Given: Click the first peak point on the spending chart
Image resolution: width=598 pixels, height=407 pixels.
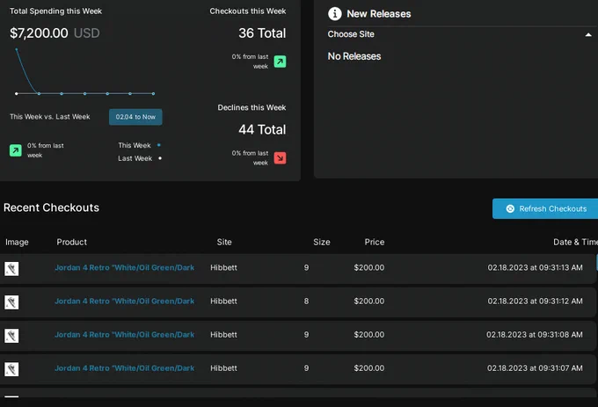Looking at the screenshot, I should coord(16,49).
